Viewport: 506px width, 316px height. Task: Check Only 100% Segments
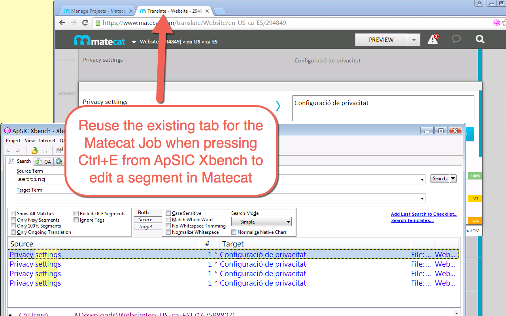[13, 226]
